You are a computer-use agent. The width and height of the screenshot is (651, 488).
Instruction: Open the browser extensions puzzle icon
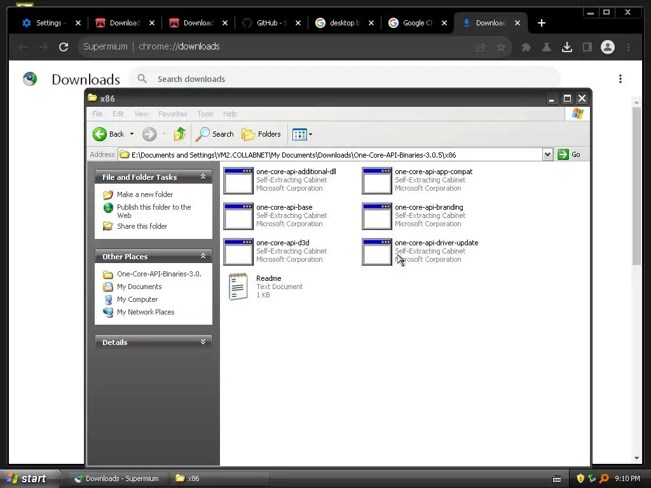[x=526, y=47]
